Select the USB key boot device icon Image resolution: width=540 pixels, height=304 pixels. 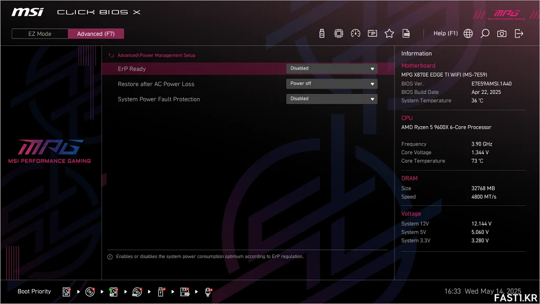pos(161,292)
